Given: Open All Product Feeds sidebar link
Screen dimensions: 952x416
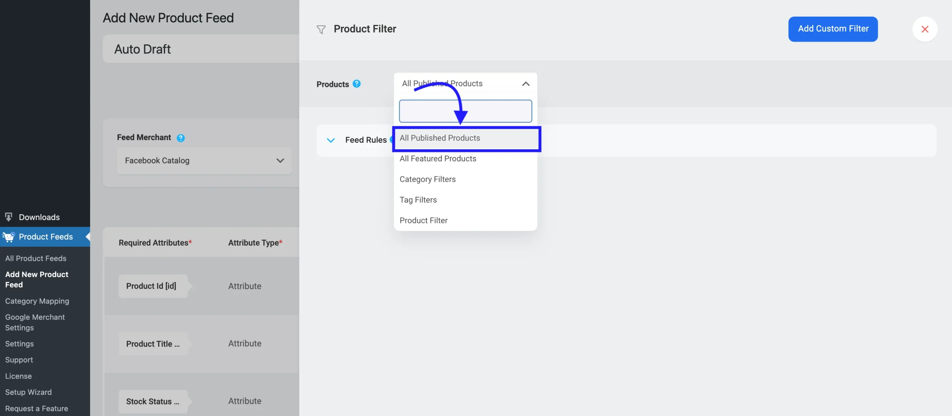Looking at the screenshot, I should click(36, 258).
